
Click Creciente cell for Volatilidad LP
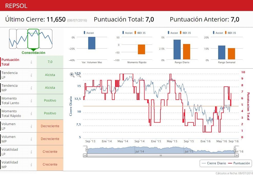point(50,152)
